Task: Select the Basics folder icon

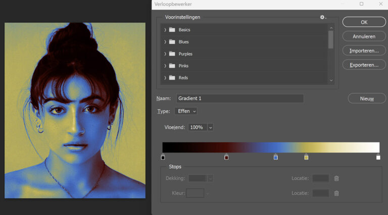Action: click(172, 30)
